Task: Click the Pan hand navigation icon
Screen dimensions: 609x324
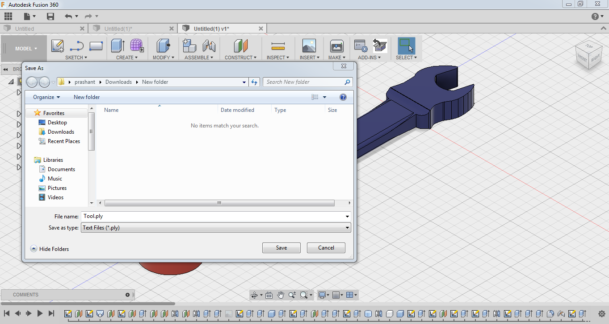Action: point(281,295)
